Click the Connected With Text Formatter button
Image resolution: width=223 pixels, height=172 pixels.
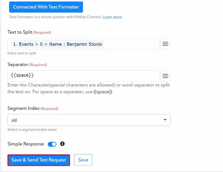(x=46, y=7)
